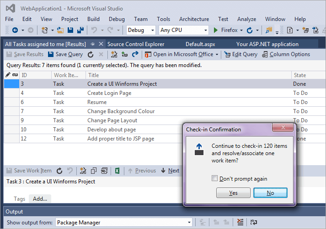The height and width of the screenshot is (229, 326).
Task: Go to Previous work item
Action: coord(142,171)
